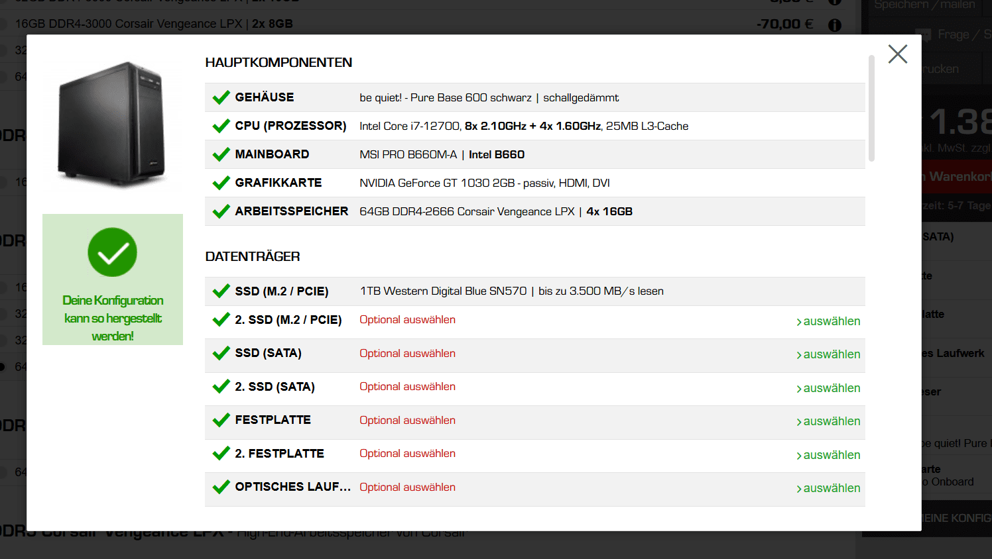Image resolution: width=992 pixels, height=559 pixels.
Task: Click 'Optional auswählen' in OPTISCHES LAUF... row
Action: (x=407, y=487)
